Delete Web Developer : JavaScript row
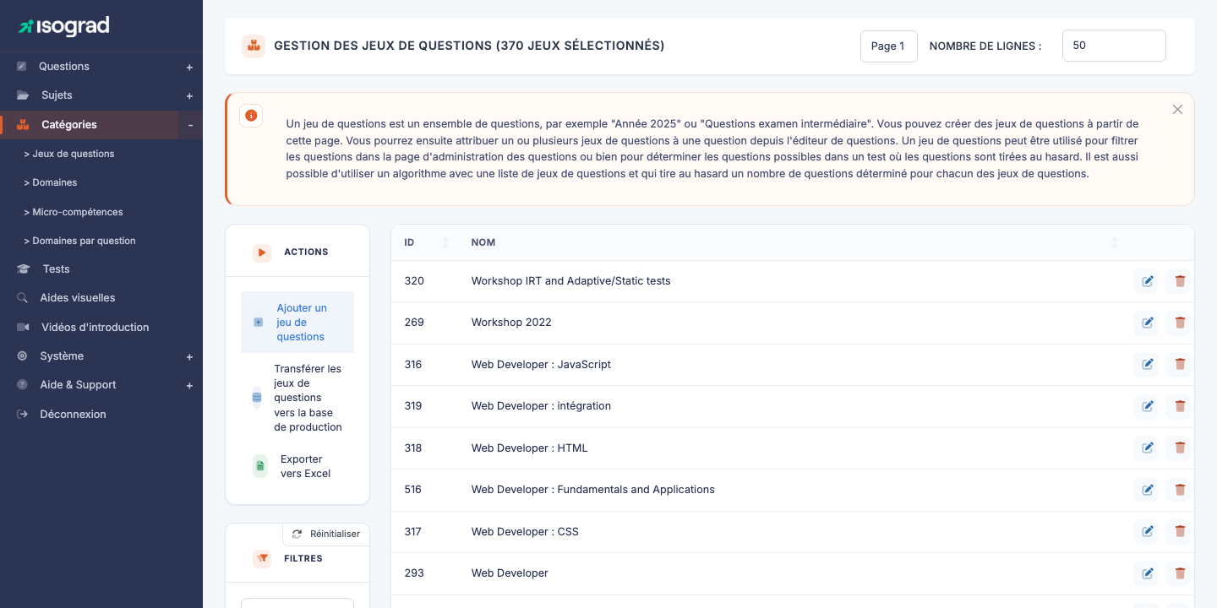1217x608 pixels. tap(1179, 365)
